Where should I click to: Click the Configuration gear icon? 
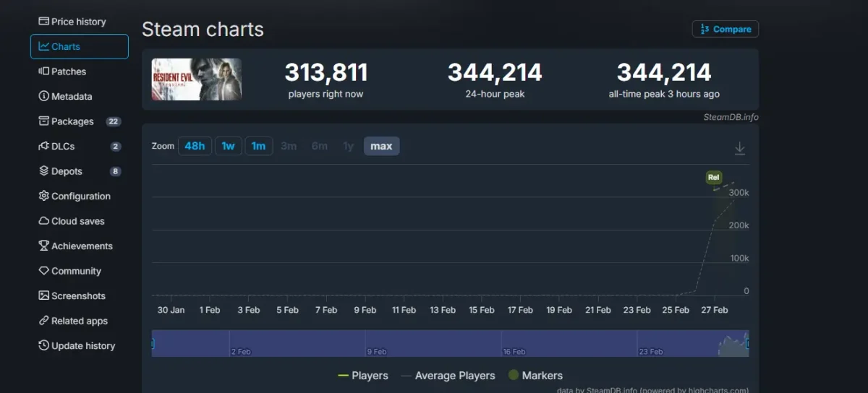(x=43, y=196)
